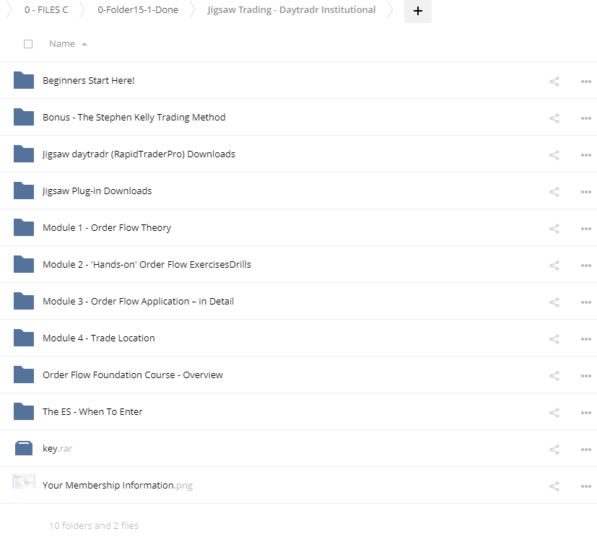
Task: Share Module 3 - Order Flow Application folder
Action: click(554, 302)
